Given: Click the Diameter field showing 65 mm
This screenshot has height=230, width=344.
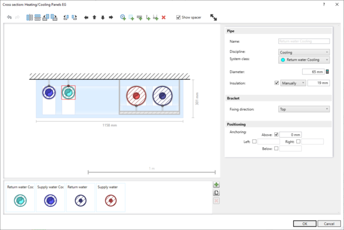Looking at the screenshot, I should 313,72.
